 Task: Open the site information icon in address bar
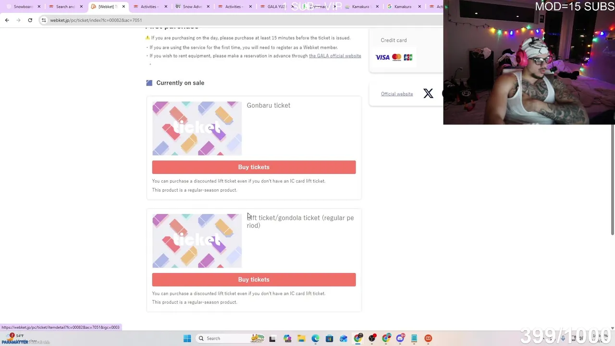click(x=44, y=20)
